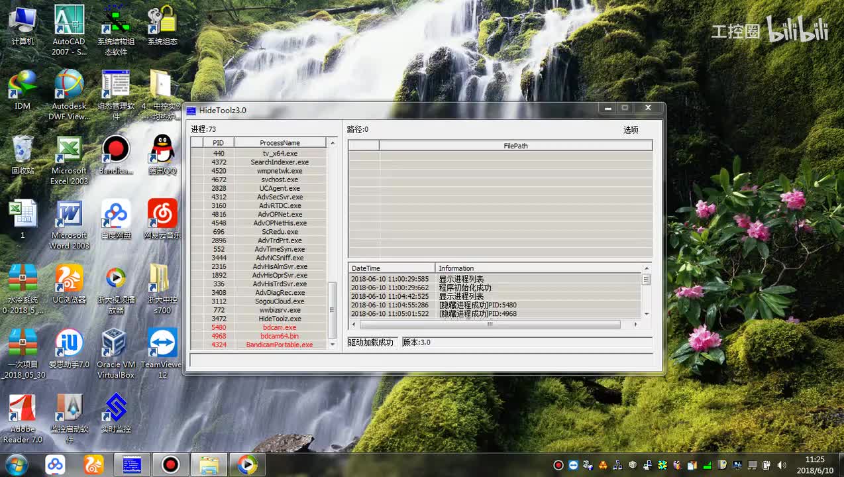844x477 pixels.
Task: Click the ProcessName column header
Action: coord(280,142)
